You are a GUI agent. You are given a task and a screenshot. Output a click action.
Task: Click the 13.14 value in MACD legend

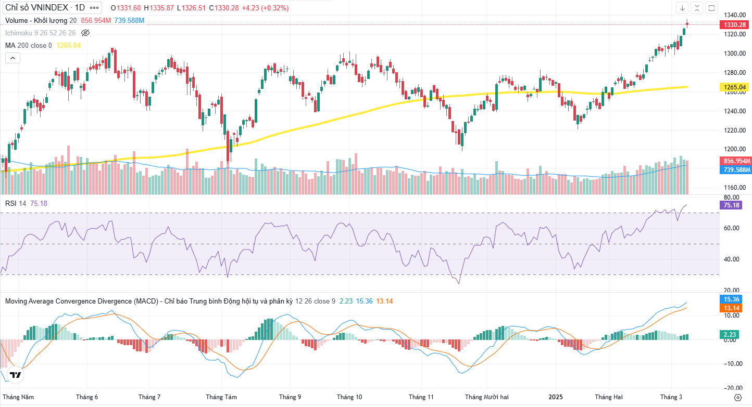(384, 301)
